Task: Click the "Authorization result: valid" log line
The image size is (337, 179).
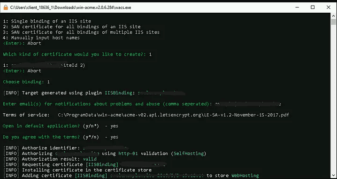Action: click(x=50, y=159)
